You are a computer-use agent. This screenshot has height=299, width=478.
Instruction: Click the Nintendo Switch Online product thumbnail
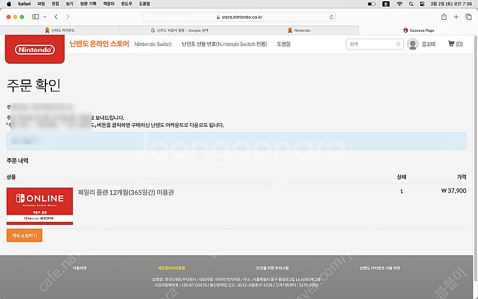(x=39, y=206)
